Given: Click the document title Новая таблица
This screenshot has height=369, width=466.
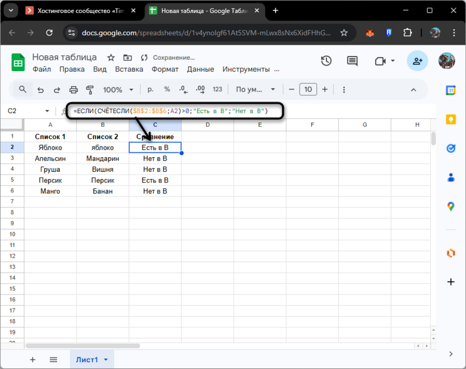Looking at the screenshot, I should (64, 57).
